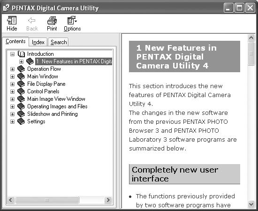The width and height of the screenshot is (258, 211).
Task: Switch to the Index tab
Action: (38, 42)
